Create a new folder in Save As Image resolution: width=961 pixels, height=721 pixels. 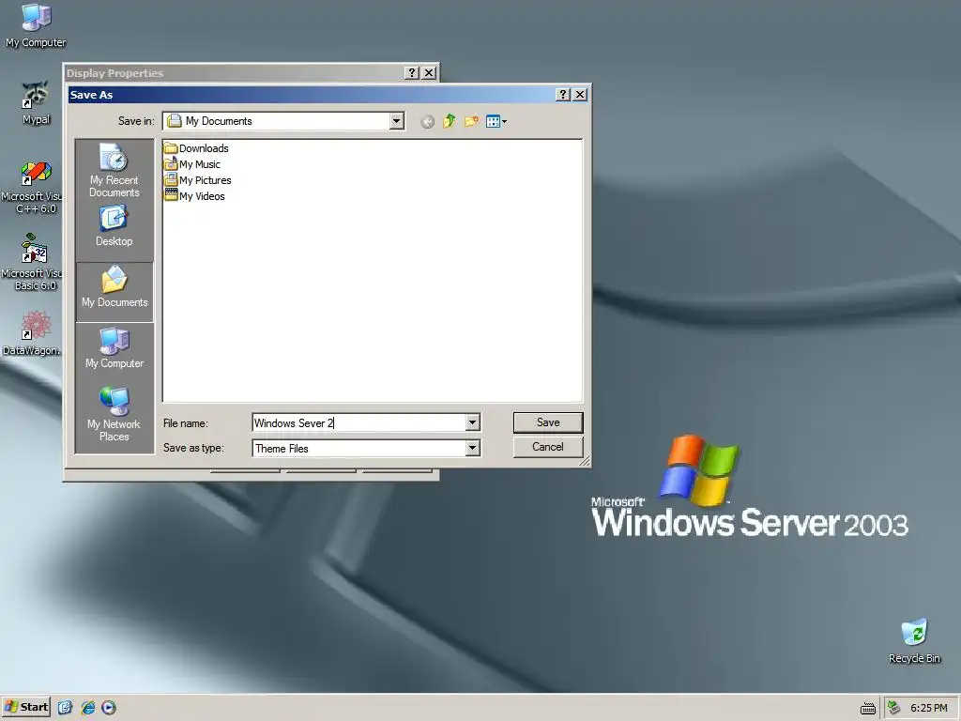pos(471,121)
